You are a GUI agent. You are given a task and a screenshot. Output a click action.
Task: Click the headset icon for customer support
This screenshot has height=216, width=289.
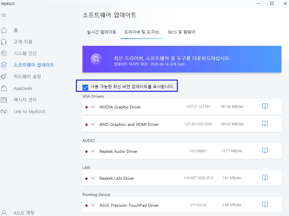point(4,42)
